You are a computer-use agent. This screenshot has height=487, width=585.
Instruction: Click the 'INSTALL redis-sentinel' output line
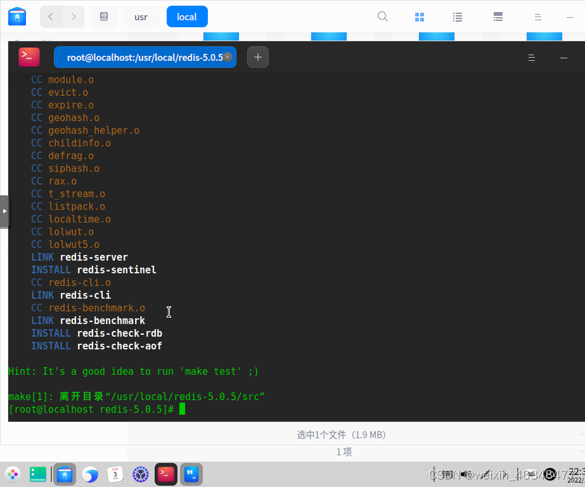(x=94, y=269)
